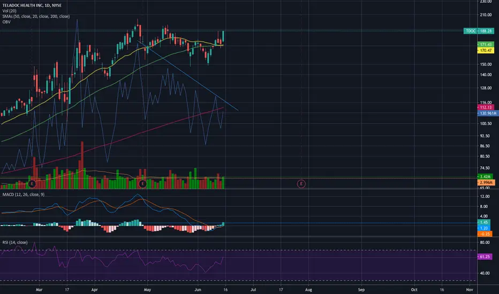Click the Aug date on time axis
The width and height of the screenshot is (499, 294).
308,290
